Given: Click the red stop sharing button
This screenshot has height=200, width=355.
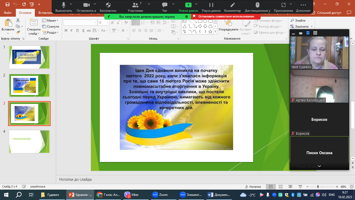Looking at the screenshot, I should pos(226,16).
